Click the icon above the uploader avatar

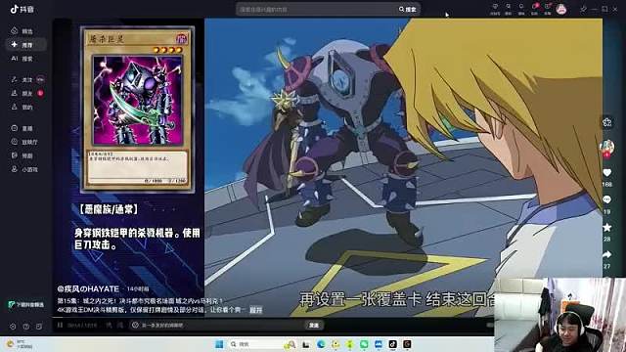(x=607, y=122)
